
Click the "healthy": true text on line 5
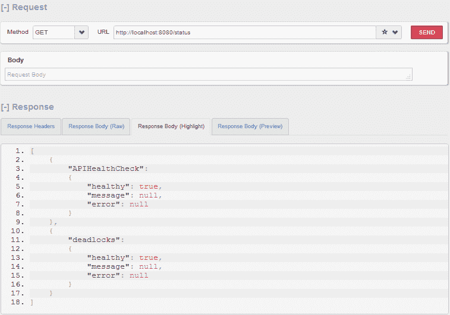(x=124, y=186)
